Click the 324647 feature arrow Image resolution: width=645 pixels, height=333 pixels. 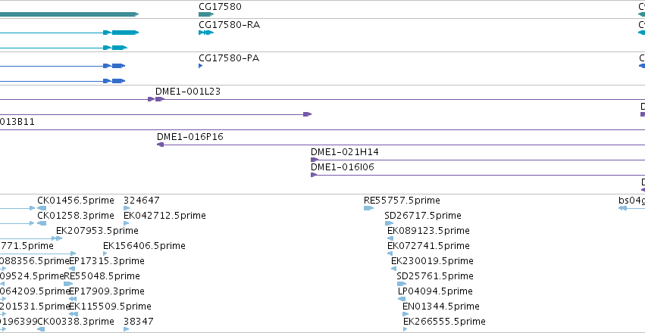[x=127, y=208]
